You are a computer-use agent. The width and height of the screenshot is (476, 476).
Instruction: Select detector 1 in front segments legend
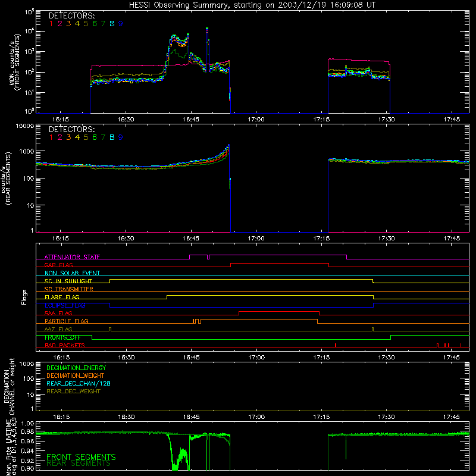51,24
